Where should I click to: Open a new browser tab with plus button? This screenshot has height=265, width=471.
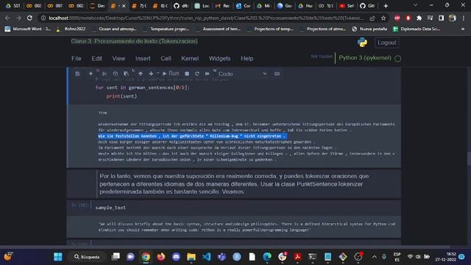point(386,6)
